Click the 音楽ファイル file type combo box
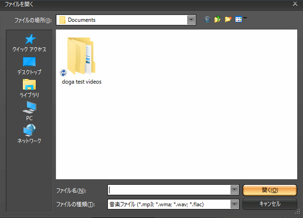This screenshot has width=303, height=218. (x=173, y=204)
